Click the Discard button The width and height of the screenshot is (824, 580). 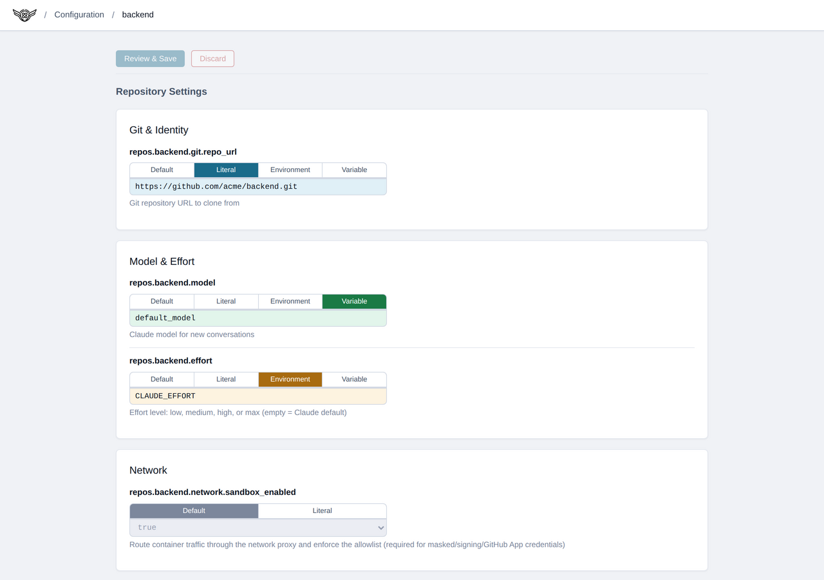point(212,59)
